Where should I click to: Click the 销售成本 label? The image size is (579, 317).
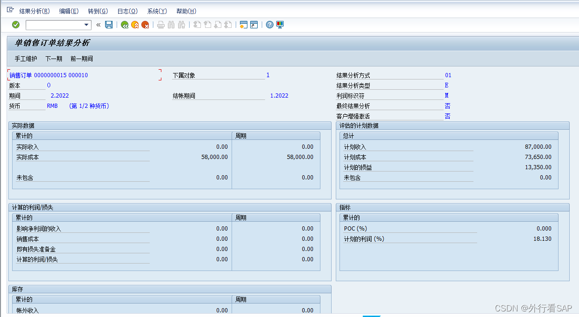(x=27, y=239)
